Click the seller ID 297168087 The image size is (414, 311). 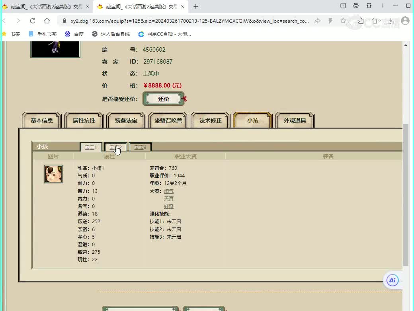158,62
